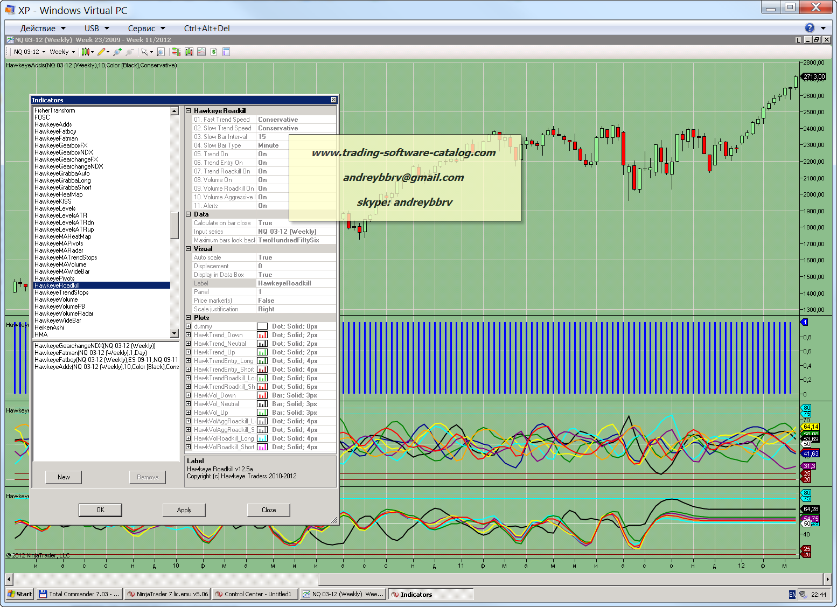Open the Data Series toolbar icon

189,52
